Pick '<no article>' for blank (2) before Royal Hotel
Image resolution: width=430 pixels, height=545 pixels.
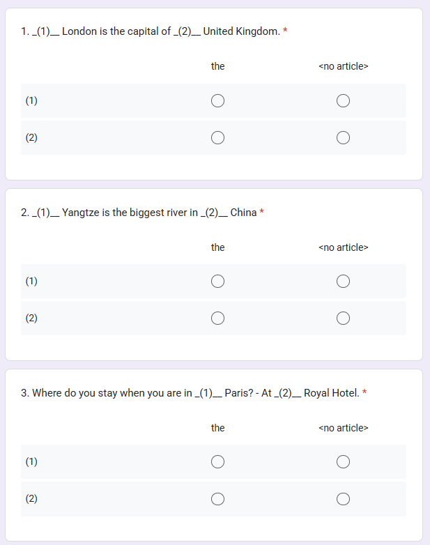pyautogui.click(x=343, y=498)
